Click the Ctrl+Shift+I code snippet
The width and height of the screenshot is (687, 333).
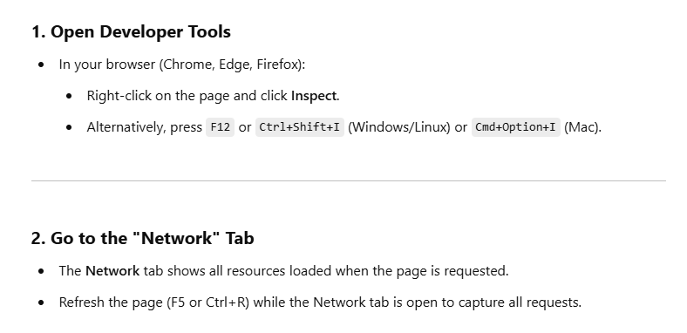(300, 127)
